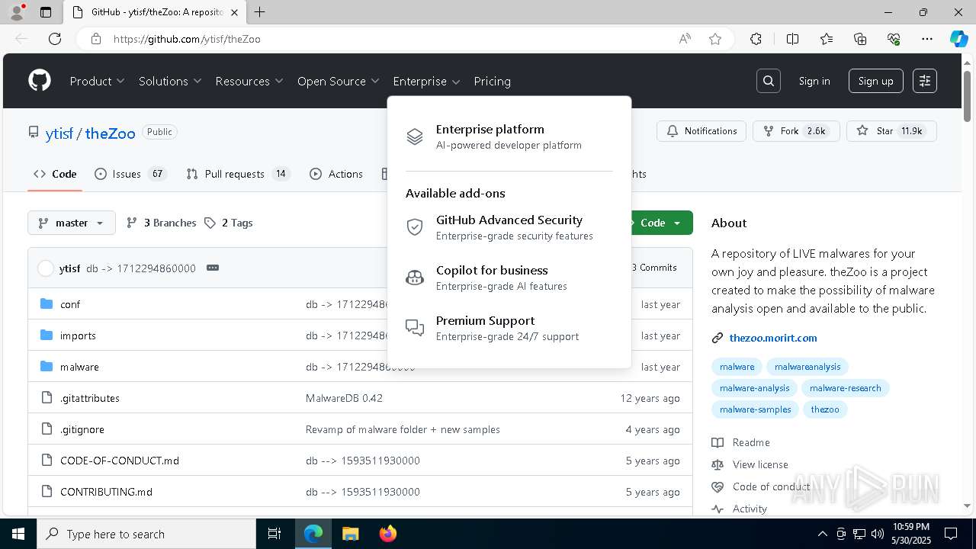Screen dimensions: 976x549
Task: Click the GitHub Octocat logo
Action: [x=40, y=81]
